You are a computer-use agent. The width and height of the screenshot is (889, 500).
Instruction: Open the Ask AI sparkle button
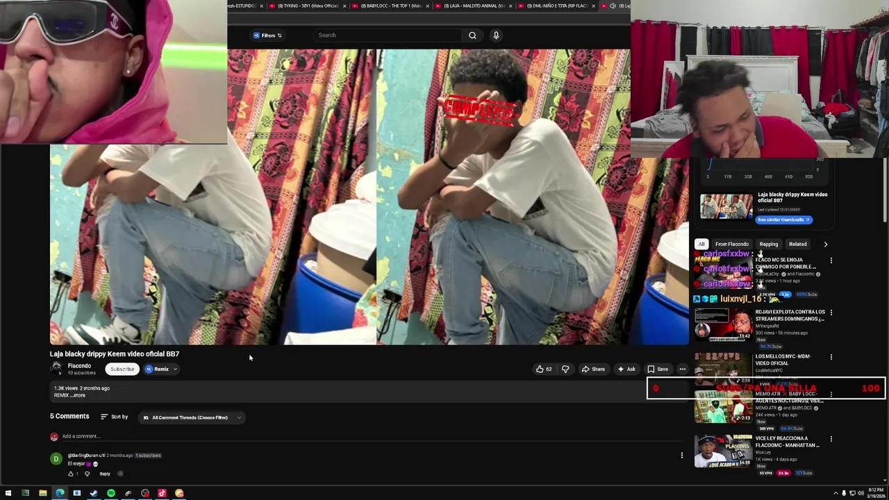tap(626, 369)
